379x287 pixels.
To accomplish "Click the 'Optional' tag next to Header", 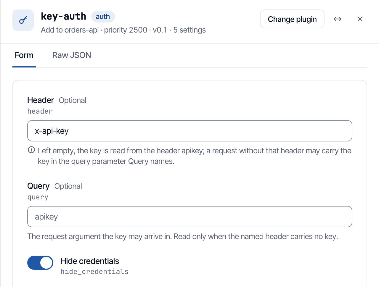I will [73, 100].
